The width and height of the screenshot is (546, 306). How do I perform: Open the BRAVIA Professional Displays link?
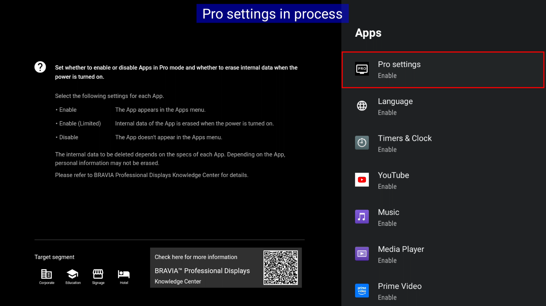point(202,271)
